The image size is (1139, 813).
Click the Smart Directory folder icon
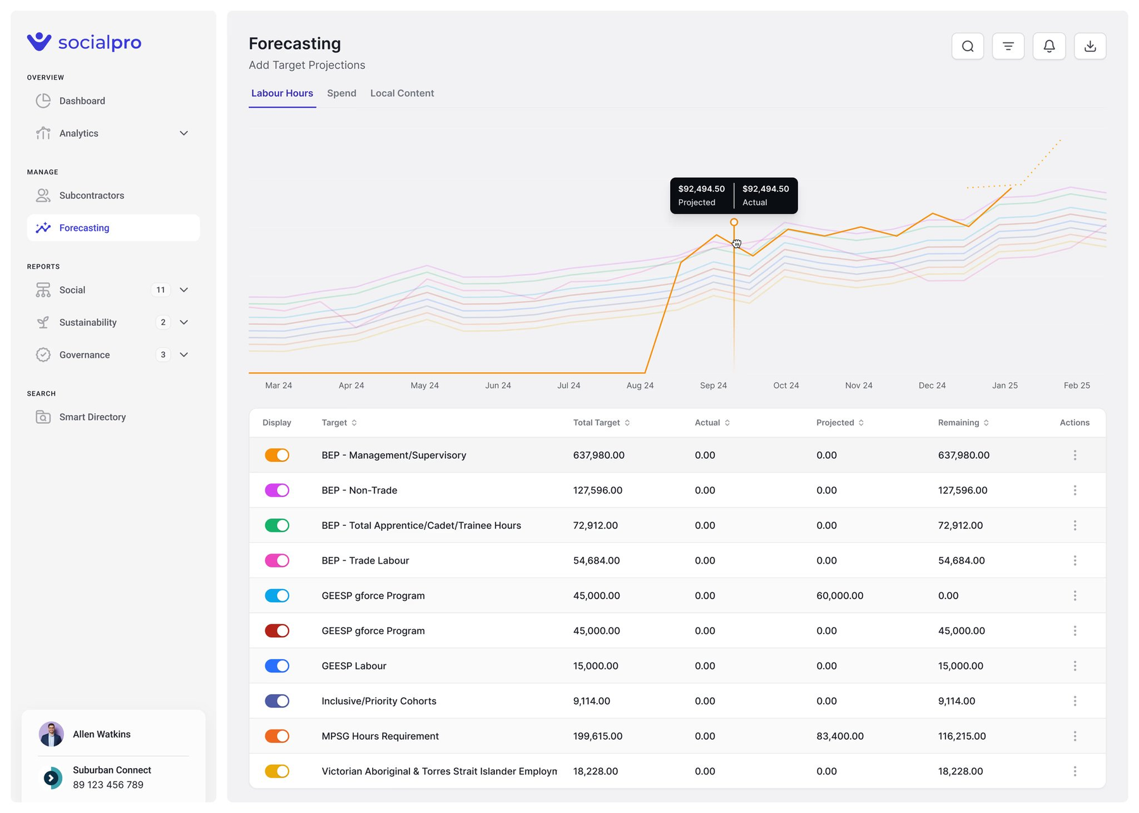click(x=43, y=417)
